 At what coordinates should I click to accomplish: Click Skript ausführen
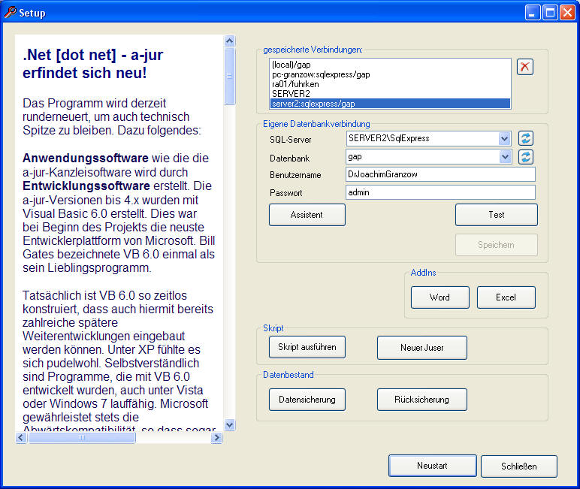[307, 347]
